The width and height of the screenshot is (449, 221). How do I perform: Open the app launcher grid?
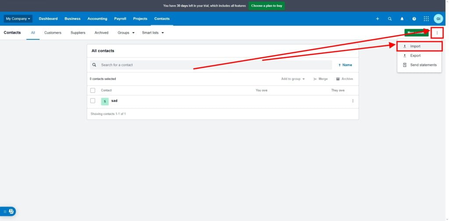point(426,19)
